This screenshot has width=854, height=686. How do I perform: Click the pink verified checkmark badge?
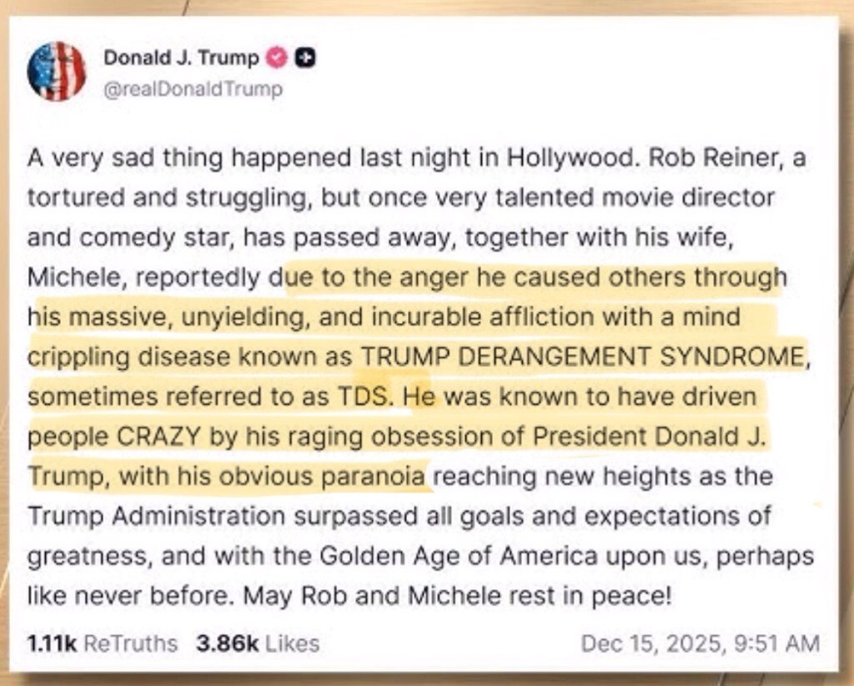click(x=276, y=58)
